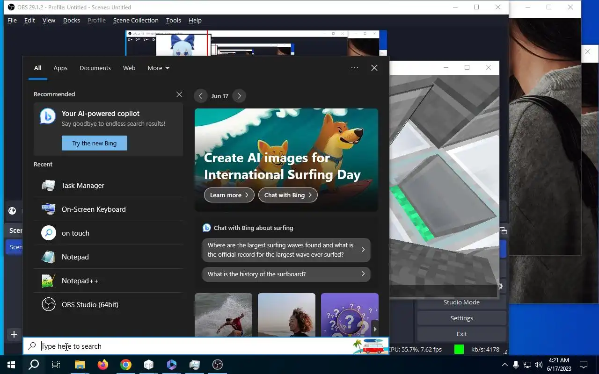This screenshot has height=374, width=599.
Task: Click the 'CPU: 55.7%, 7.62 fps' status text
Action: click(416, 349)
